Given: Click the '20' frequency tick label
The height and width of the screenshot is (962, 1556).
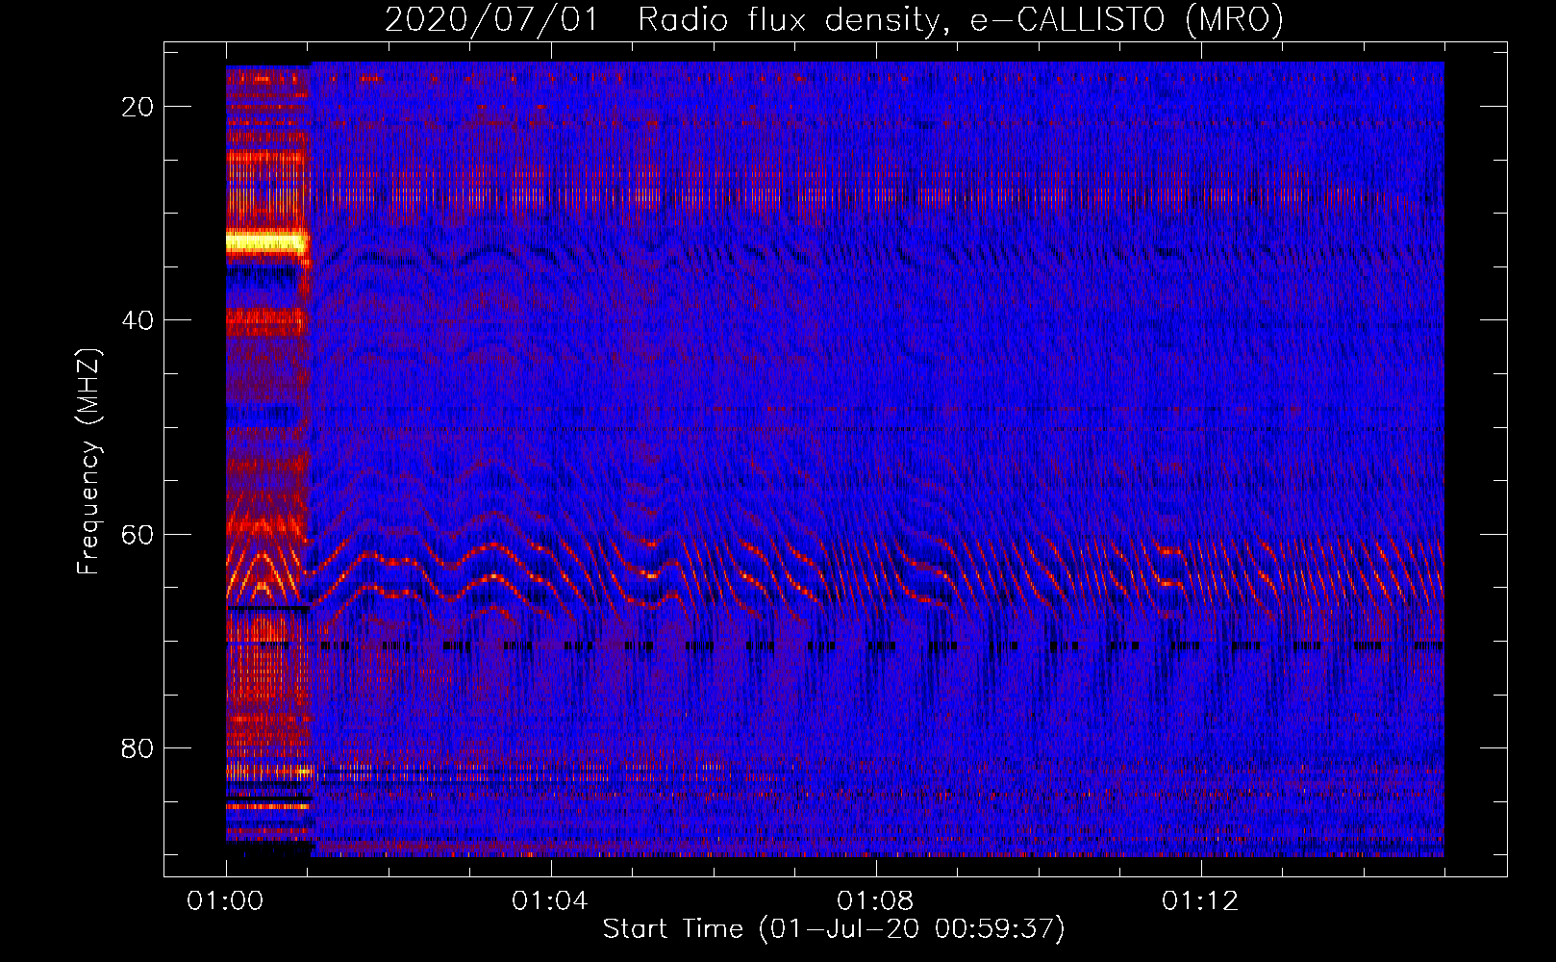Looking at the screenshot, I should (x=138, y=107).
